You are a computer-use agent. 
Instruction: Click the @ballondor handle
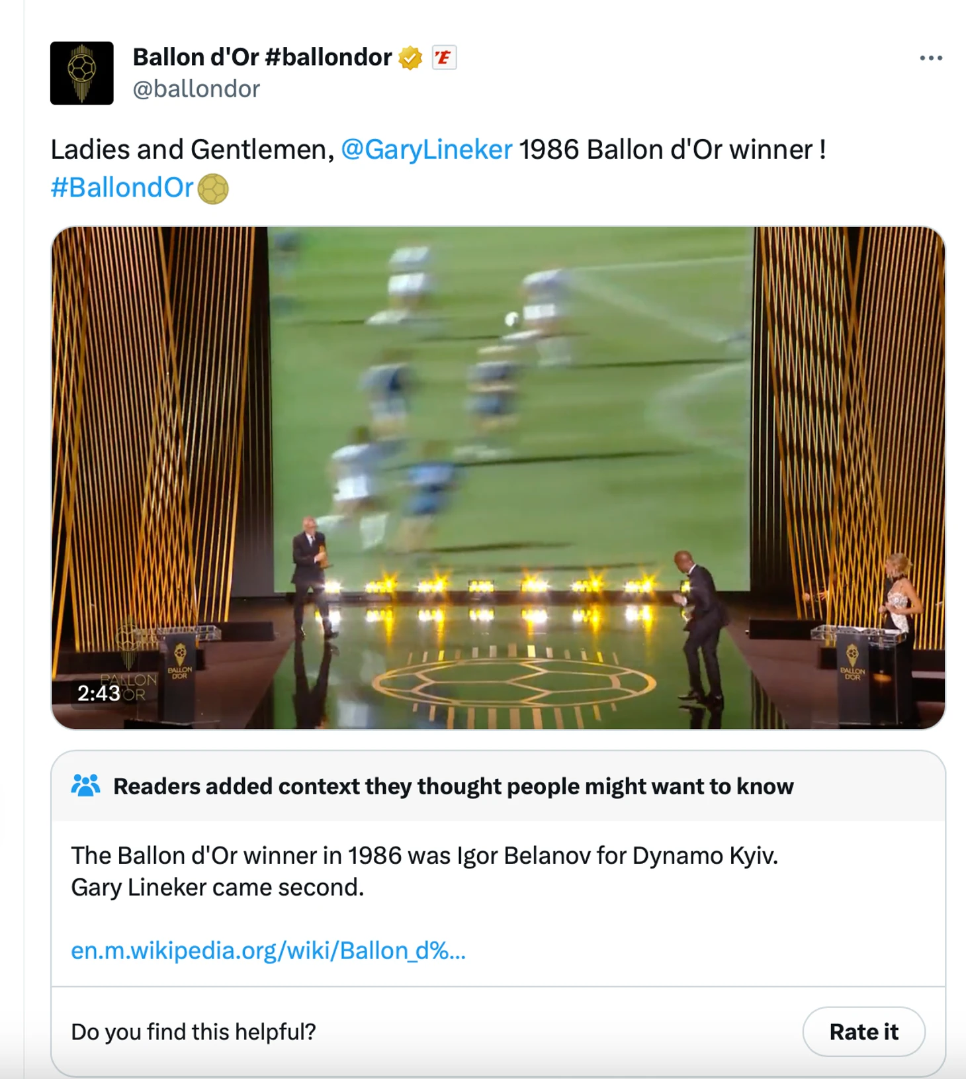(x=197, y=89)
